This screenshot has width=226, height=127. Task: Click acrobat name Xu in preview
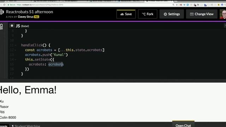point(2,101)
